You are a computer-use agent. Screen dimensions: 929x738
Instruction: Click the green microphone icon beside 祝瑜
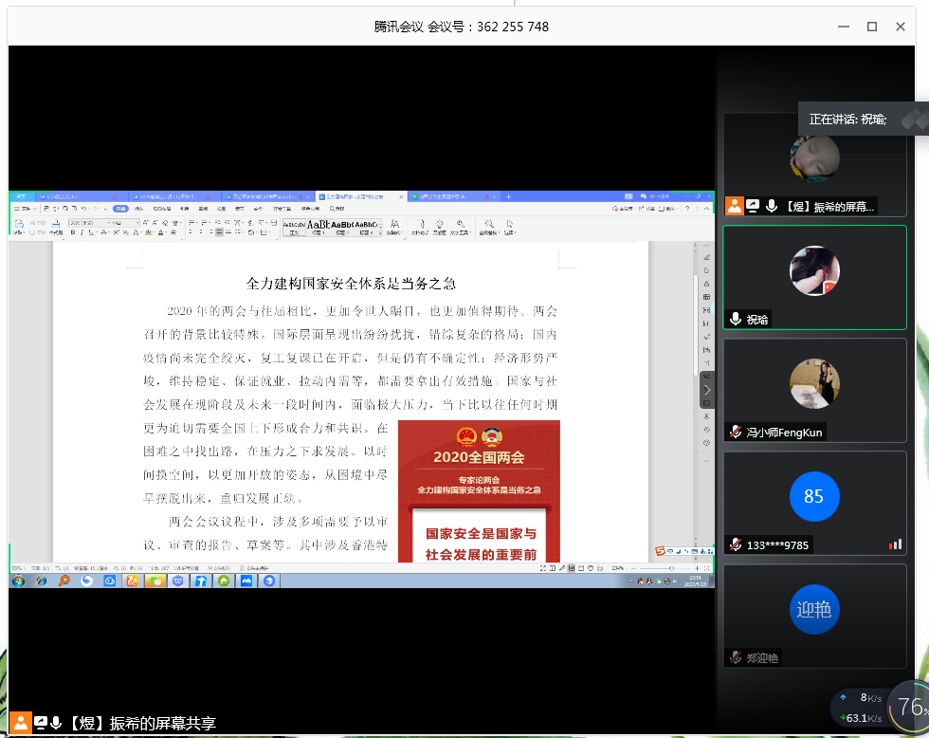pyautogui.click(x=735, y=320)
